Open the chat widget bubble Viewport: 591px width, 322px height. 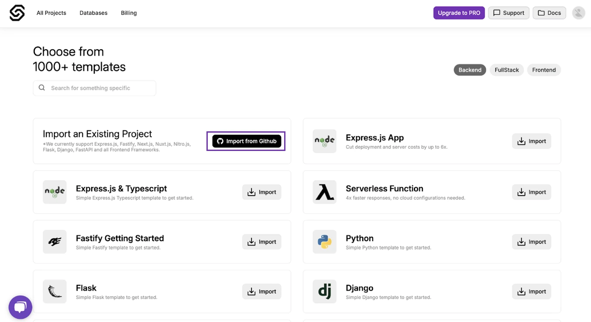point(21,307)
